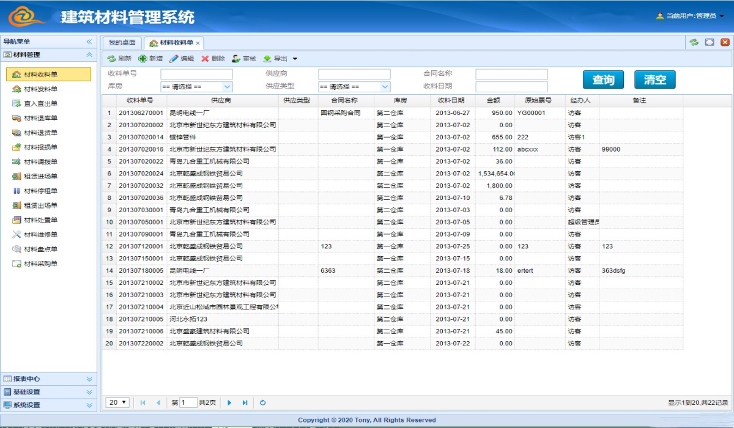Collapse the 材料管理 accordion section
This screenshot has height=428, width=734.
click(89, 55)
